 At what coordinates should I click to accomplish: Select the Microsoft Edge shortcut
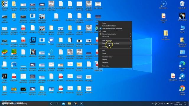coord(182,66)
